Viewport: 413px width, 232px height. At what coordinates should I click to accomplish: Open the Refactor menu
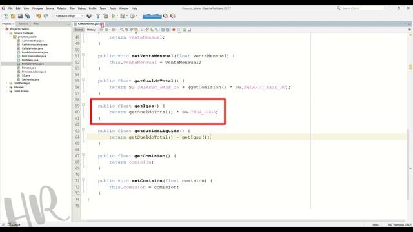pyautogui.click(x=62, y=8)
